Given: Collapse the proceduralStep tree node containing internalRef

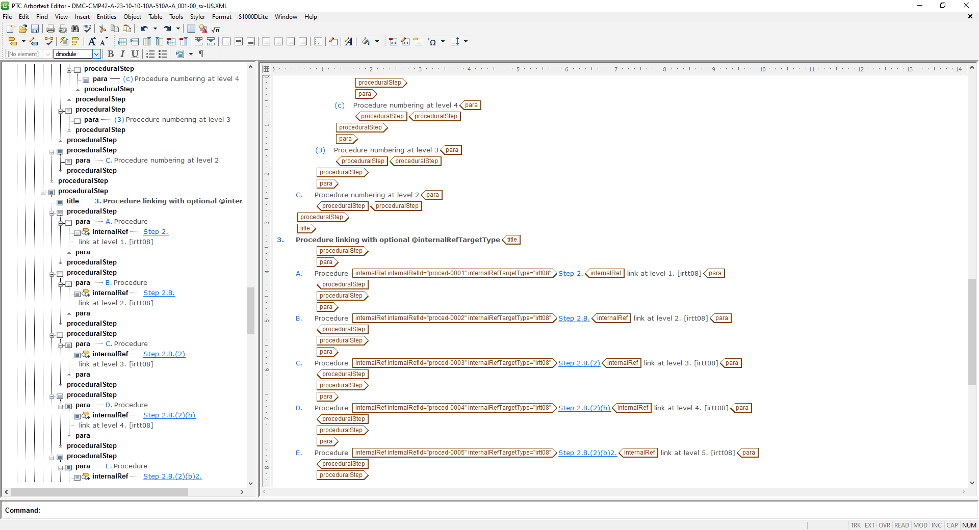Looking at the screenshot, I should 53,213.
